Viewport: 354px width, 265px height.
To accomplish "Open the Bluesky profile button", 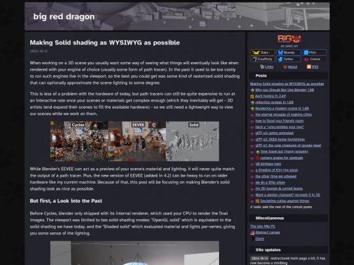I will [x=288, y=52].
